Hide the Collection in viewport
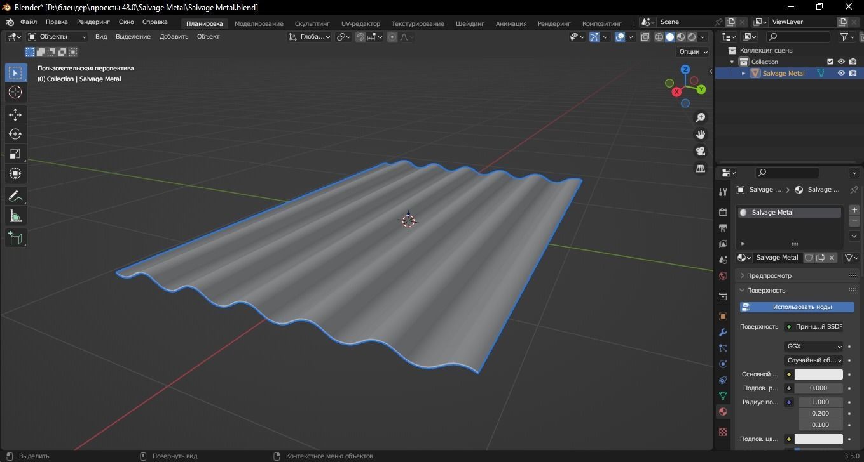Viewport: 864px width, 462px height. pyautogui.click(x=841, y=62)
